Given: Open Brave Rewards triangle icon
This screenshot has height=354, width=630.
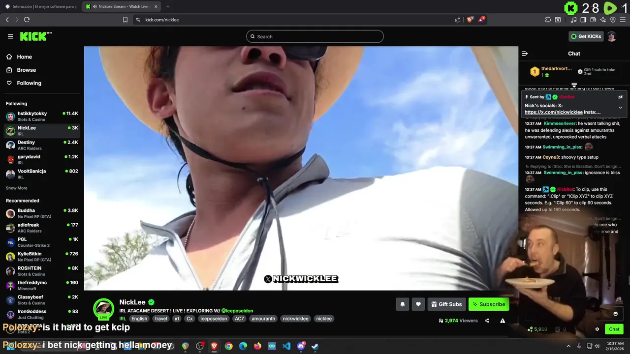Looking at the screenshot, I should click(481, 20).
